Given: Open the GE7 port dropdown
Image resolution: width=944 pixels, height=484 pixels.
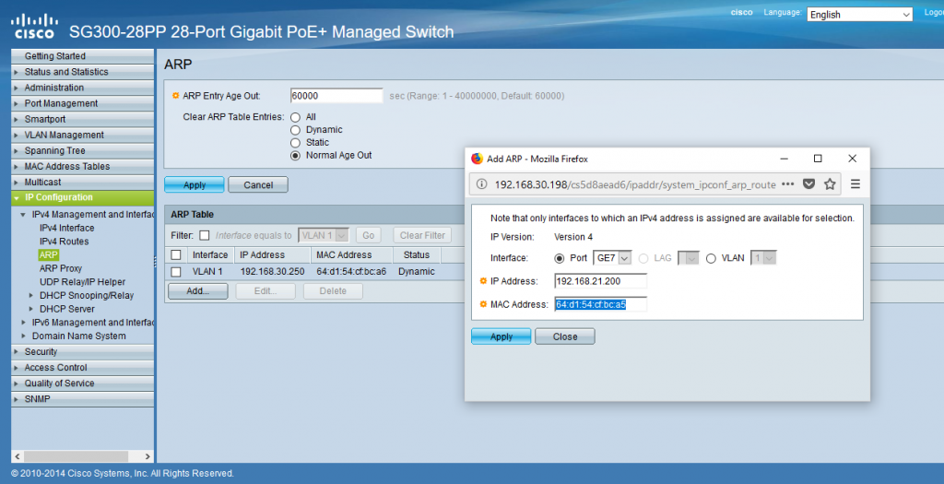Looking at the screenshot, I should 612,257.
